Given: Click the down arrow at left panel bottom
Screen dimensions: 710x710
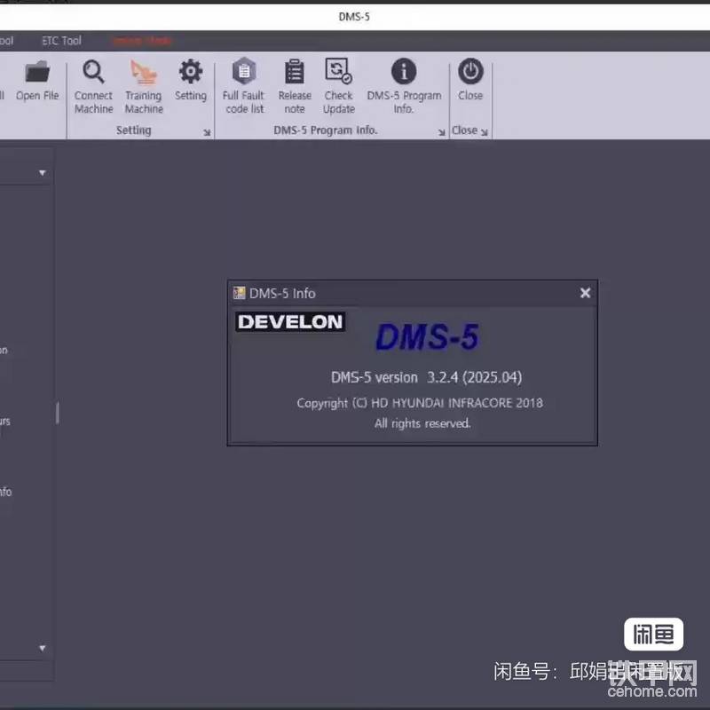Looking at the screenshot, I should click(x=42, y=649).
